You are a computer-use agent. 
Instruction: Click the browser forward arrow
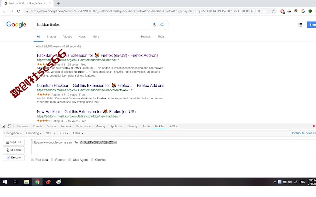tap(12, 11)
